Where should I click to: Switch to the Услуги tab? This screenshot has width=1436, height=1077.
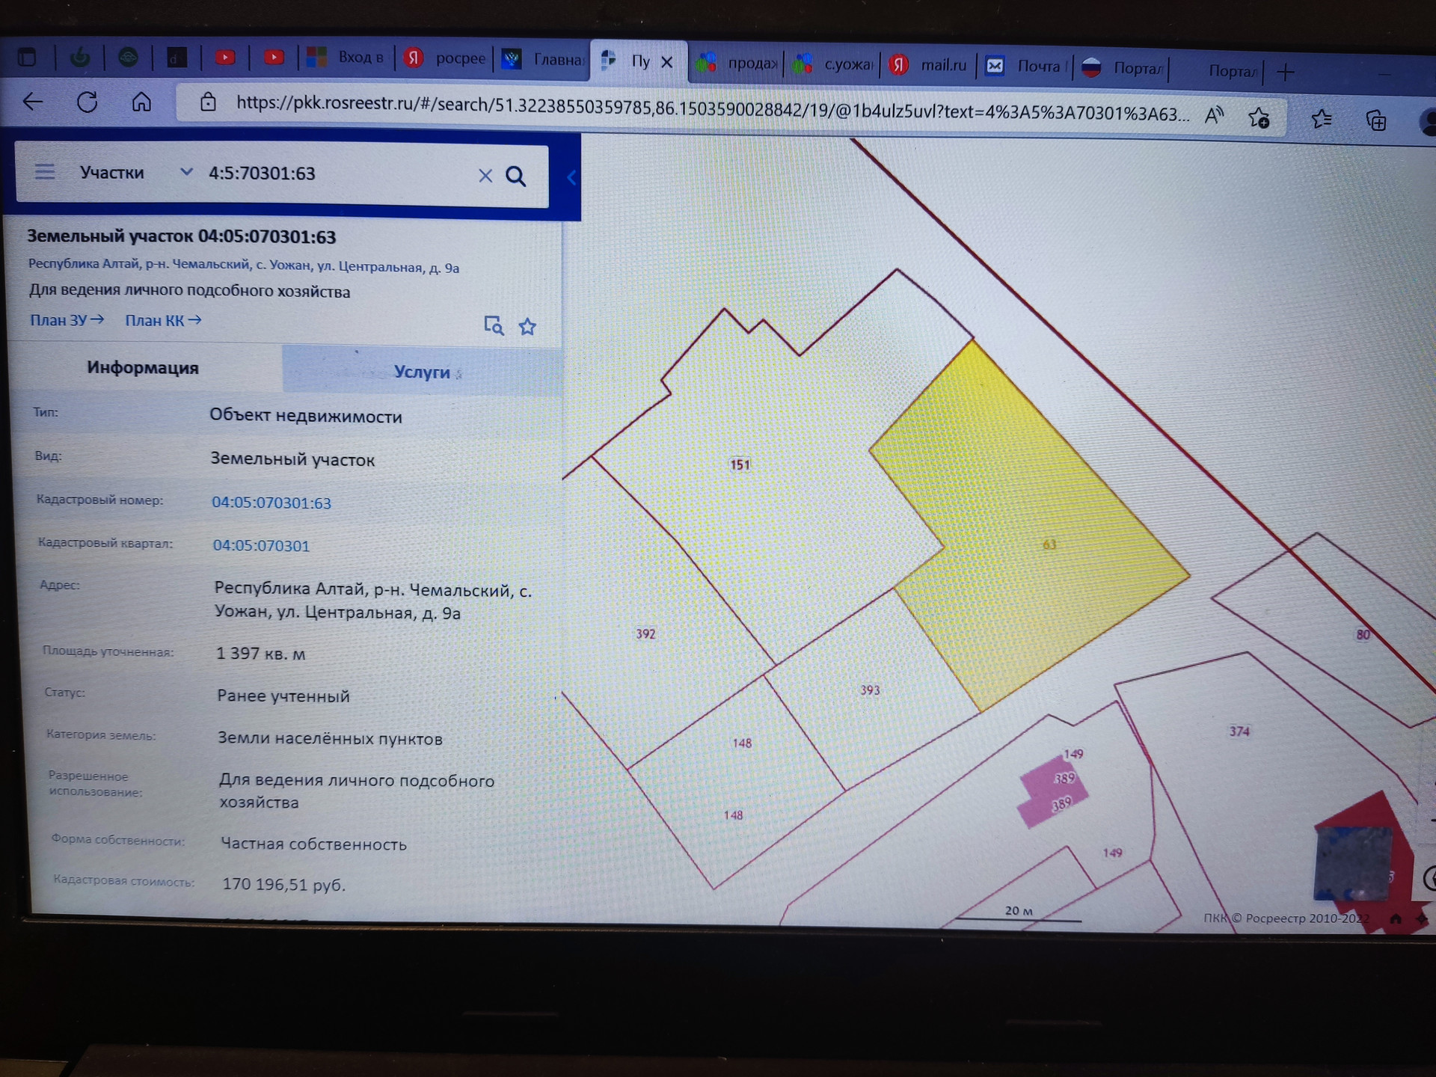(422, 372)
